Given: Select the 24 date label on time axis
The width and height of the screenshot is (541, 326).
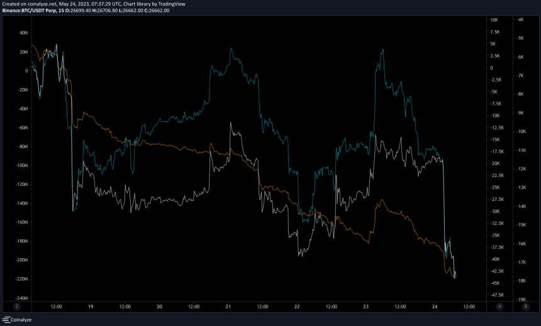Looking at the screenshot, I should pyautogui.click(x=434, y=307).
